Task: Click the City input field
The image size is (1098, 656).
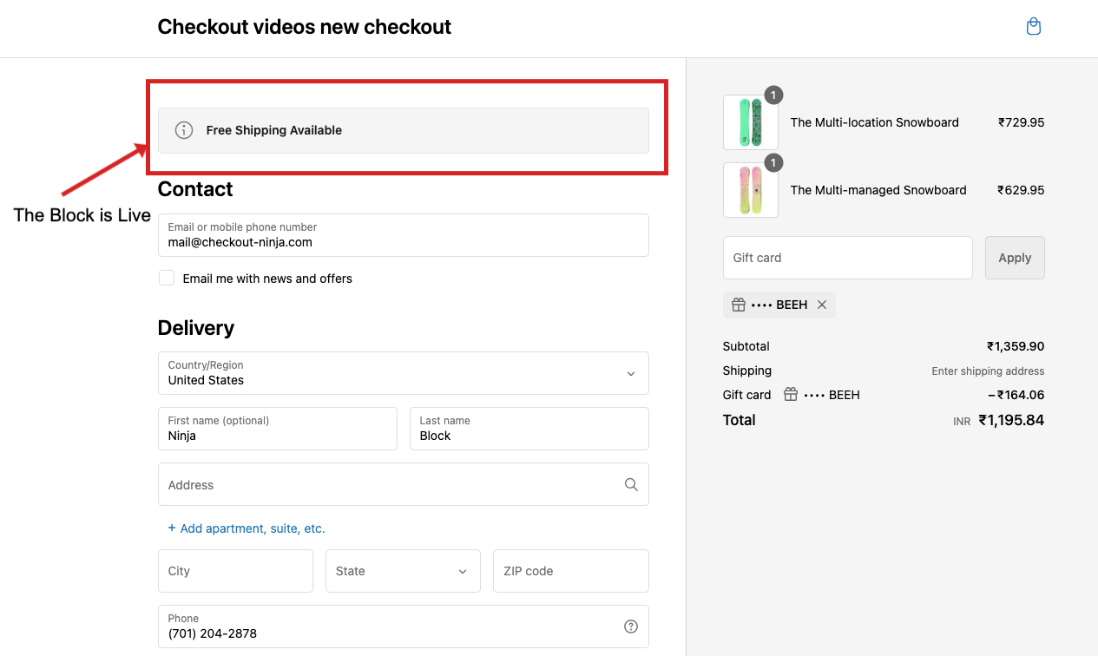Action: pyautogui.click(x=235, y=571)
